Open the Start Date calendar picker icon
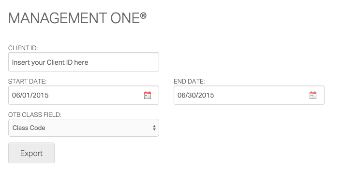Image resolution: width=342 pixels, height=186 pixels. [x=148, y=95]
